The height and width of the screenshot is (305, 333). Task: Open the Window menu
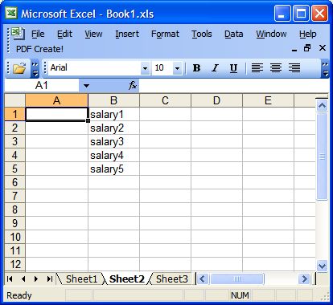click(x=271, y=34)
